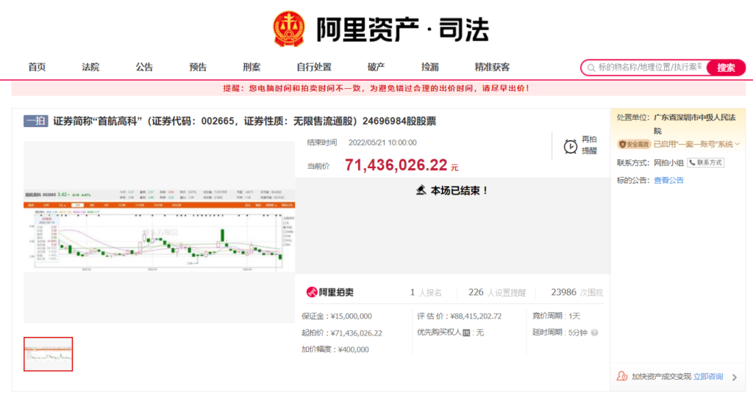
Task: Click the info icon after 优先购买权人
Action: coord(466,333)
